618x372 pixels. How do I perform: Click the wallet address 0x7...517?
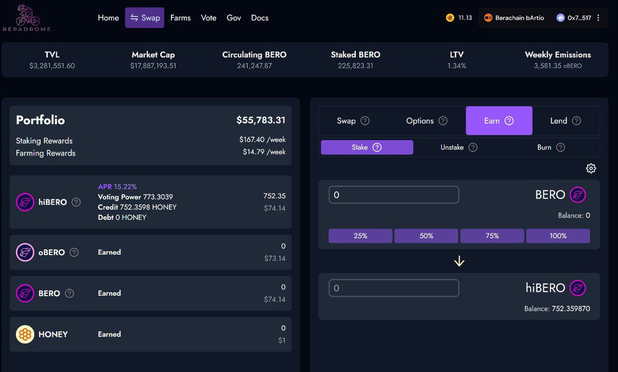pos(579,18)
